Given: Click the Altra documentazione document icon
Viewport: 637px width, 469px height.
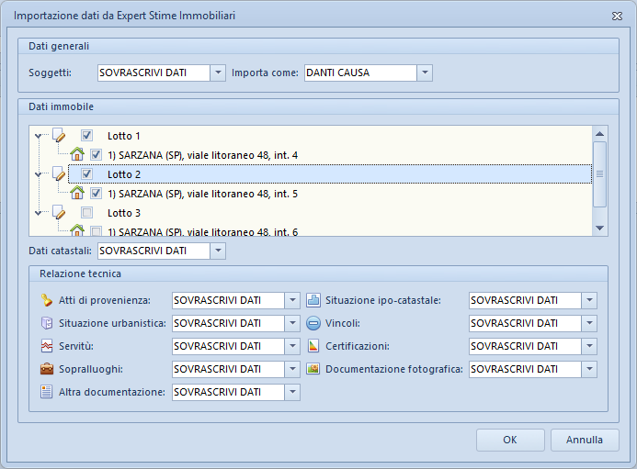Looking at the screenshot, I should click(x=47, y=392).
